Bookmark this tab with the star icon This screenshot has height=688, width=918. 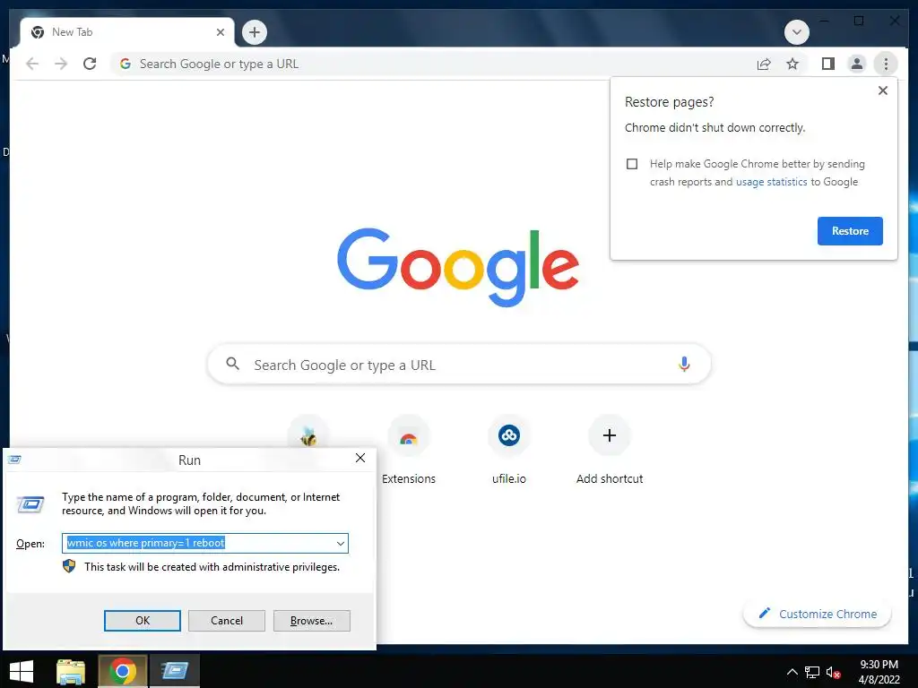(792, 64)
